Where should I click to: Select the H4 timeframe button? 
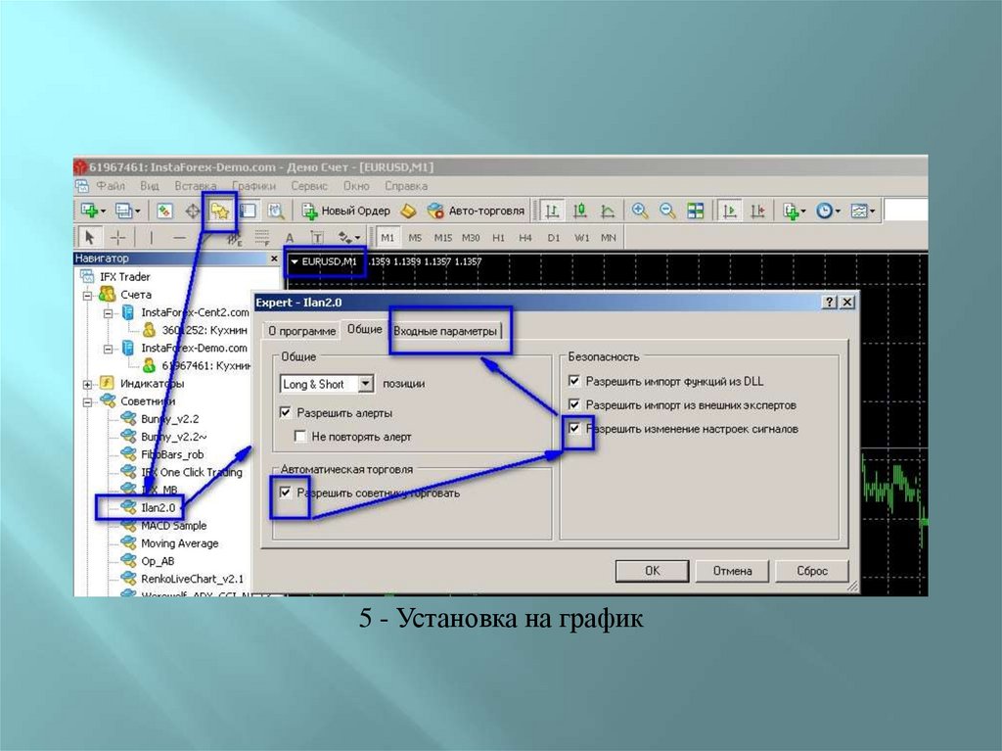(x=525, y=238)
